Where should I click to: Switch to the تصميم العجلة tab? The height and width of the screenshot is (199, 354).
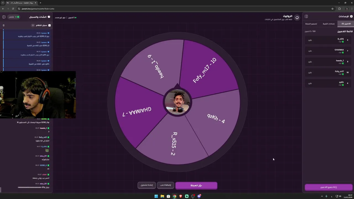(311, 24)
